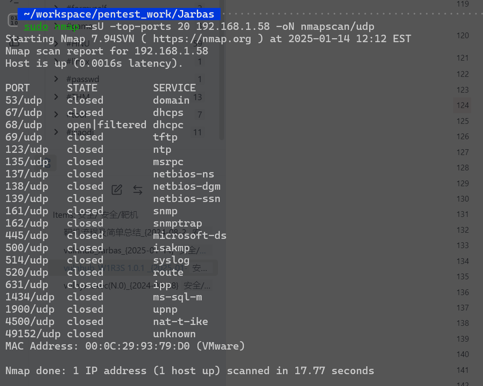Expand the #tool tag chevron

click(x=56, y=115)
